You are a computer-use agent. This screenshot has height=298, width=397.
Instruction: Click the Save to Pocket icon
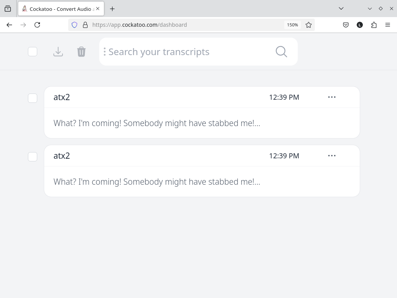(x=346, y=25)
